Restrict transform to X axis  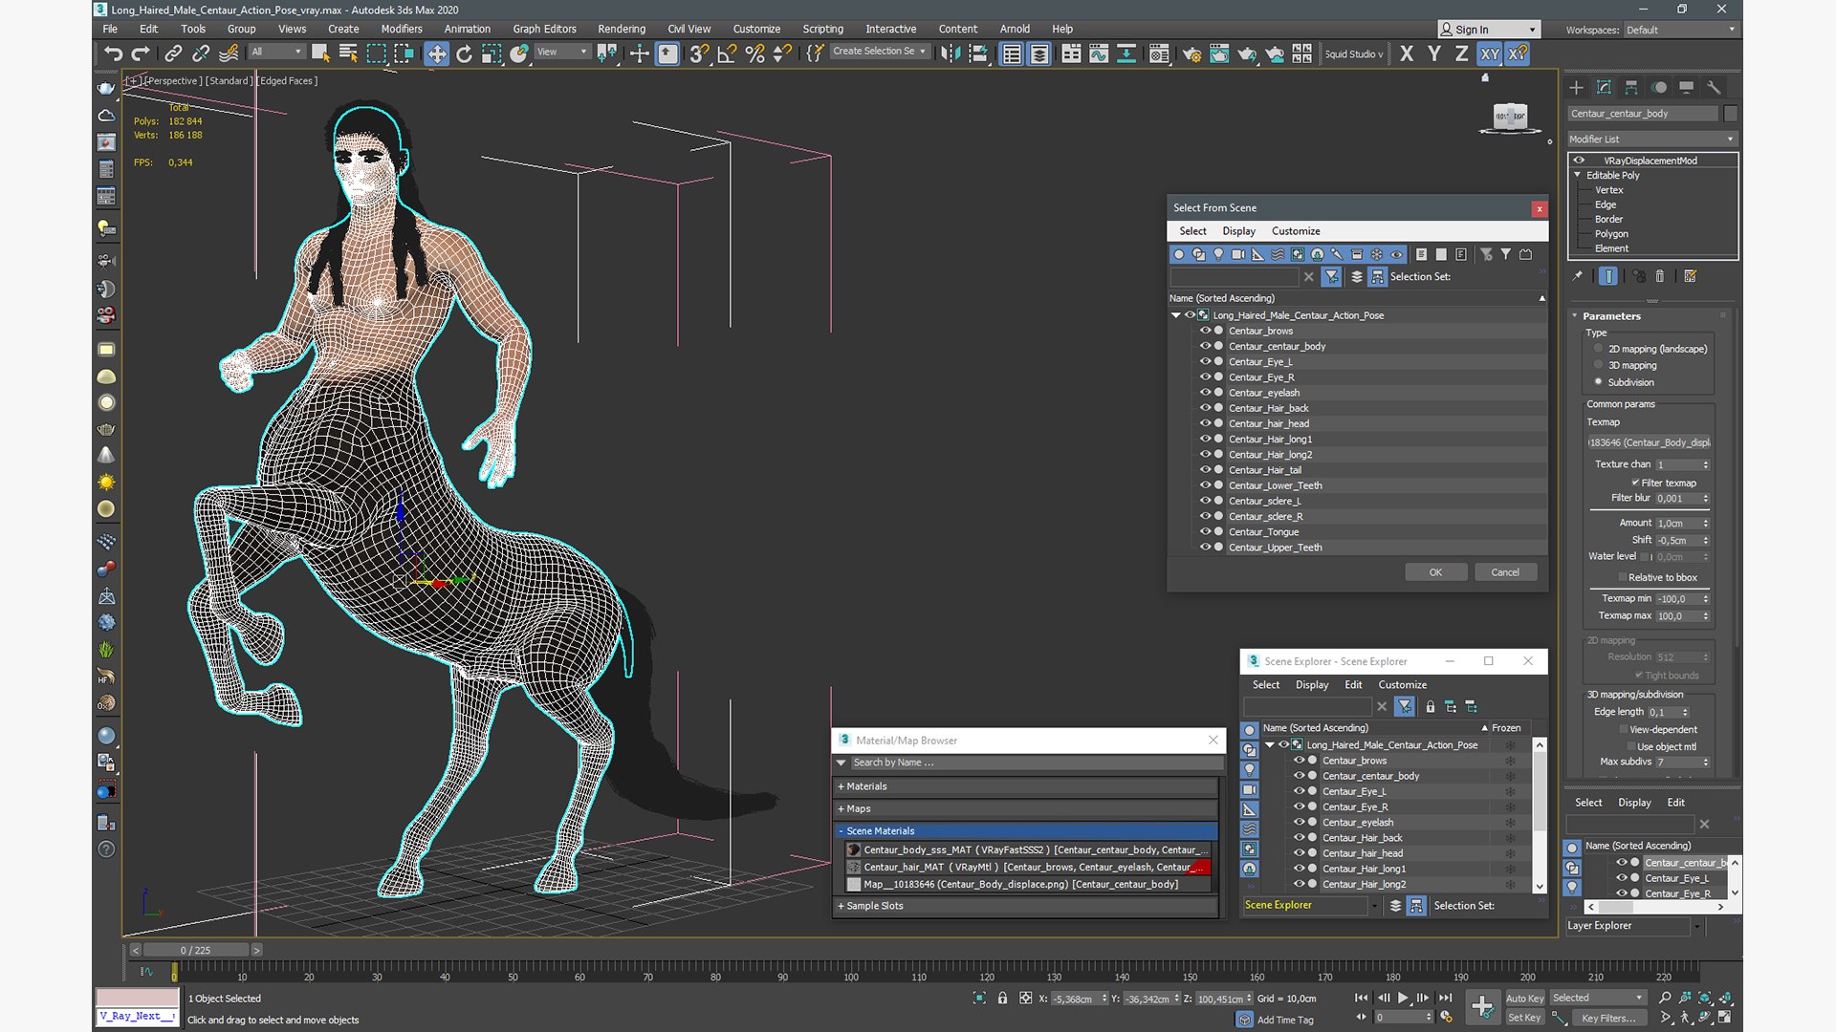pyautogui.click(x=1407, y=54)
